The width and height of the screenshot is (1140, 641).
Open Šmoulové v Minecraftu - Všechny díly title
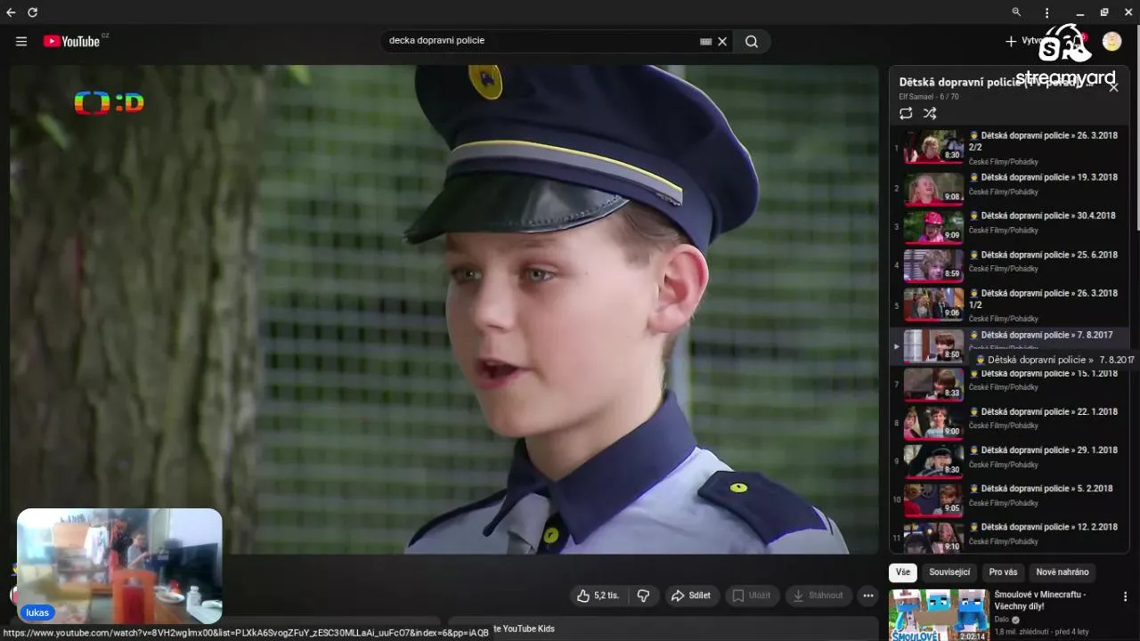click(1040, 600)
